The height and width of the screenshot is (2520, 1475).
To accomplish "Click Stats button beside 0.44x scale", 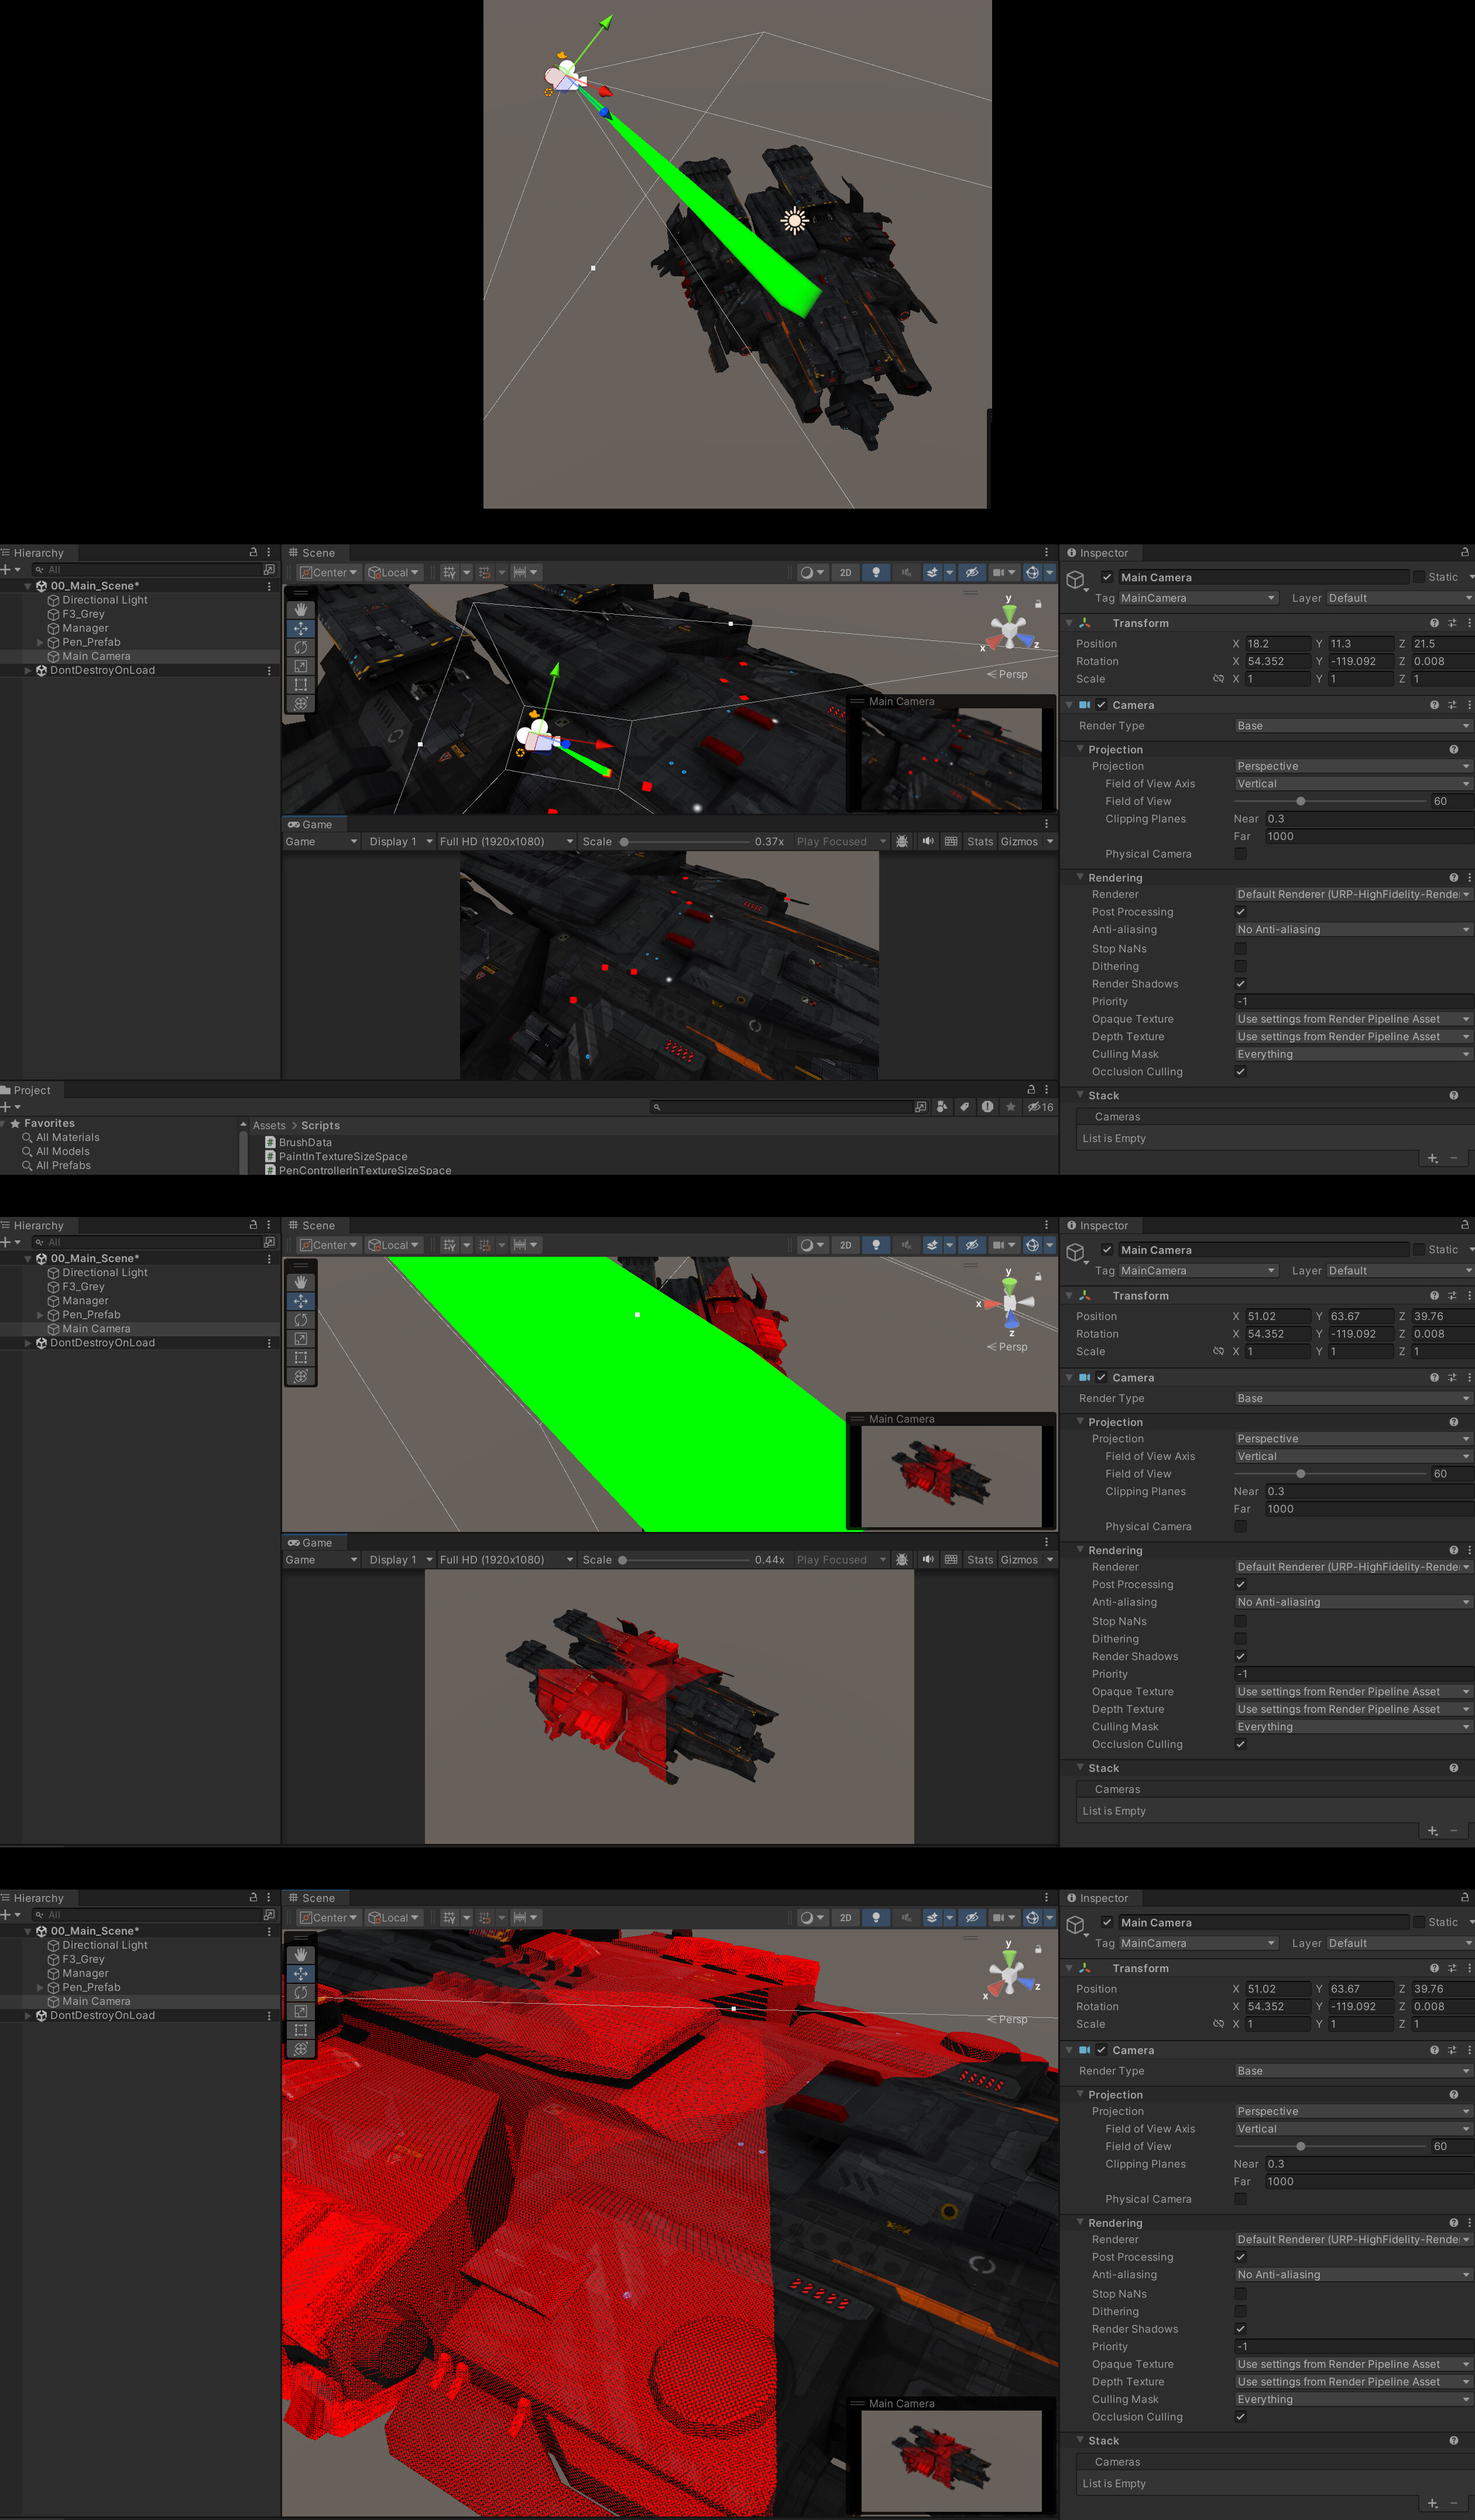I will pyautogui.click(x=980, y=1559).
